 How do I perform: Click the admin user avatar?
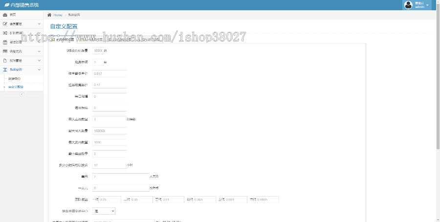[408, 5]
